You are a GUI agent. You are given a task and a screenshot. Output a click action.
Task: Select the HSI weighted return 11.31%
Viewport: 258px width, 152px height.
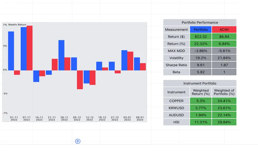pos(201,122)
